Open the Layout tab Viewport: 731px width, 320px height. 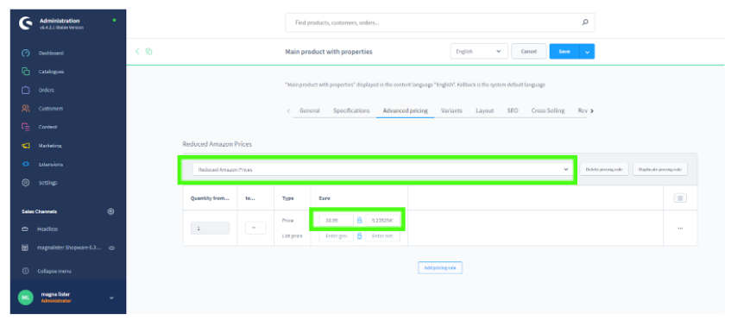pos(485,111)
